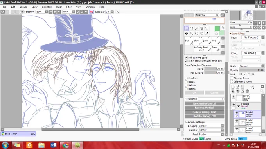The width and height of the screenshot is (266, 149).
Task: Collapse Folder1 with its triangle
Action: click(238, 106)
